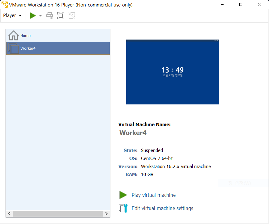Enter full screen mode icon
Viewport: 269px width, 224px height.
(61, 15)
